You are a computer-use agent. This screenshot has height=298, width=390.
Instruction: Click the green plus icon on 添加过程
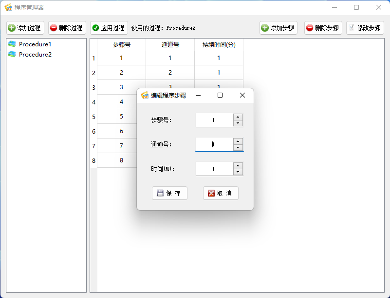click(12, 28)
